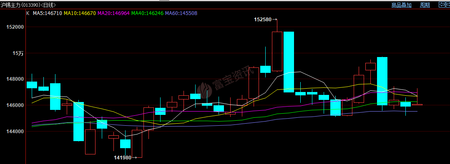This screenshot has width=450, height=164.
Task: Click the tallest cyan candlestick below 152580
Action: [x=289, y=62]
